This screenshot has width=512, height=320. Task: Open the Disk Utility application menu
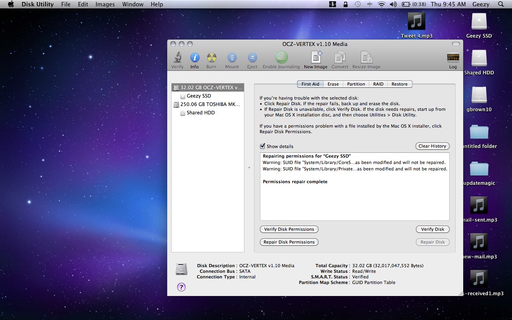[37, 4]
